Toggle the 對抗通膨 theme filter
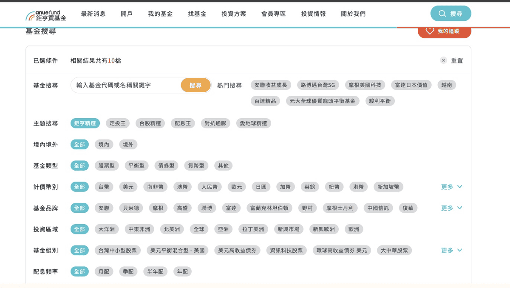 [215, 123]
